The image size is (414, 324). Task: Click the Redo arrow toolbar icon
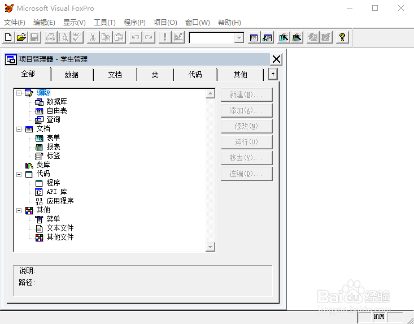(x=149, y=37)
